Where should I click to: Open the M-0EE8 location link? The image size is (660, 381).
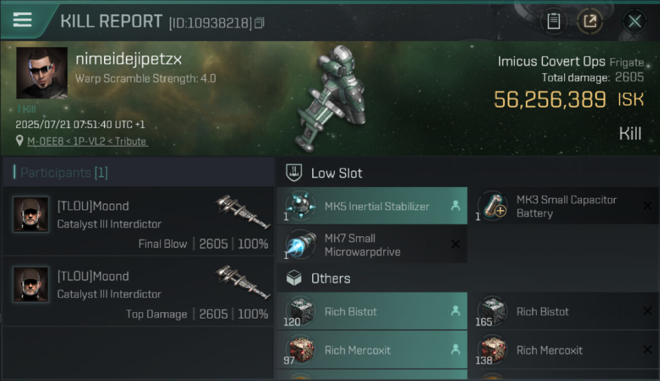click(87, 142)
